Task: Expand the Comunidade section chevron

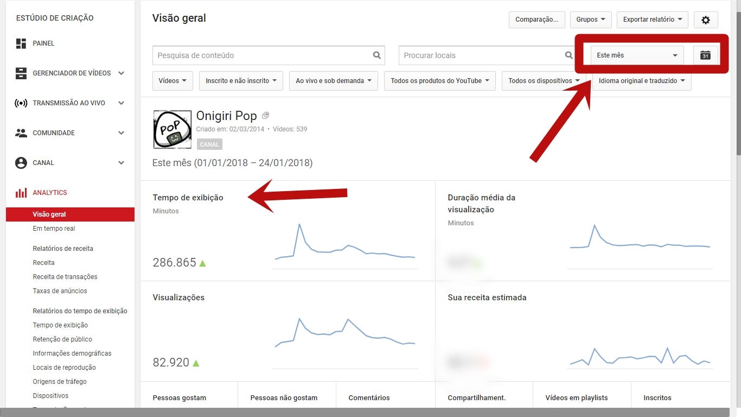Action: [121, 133]
